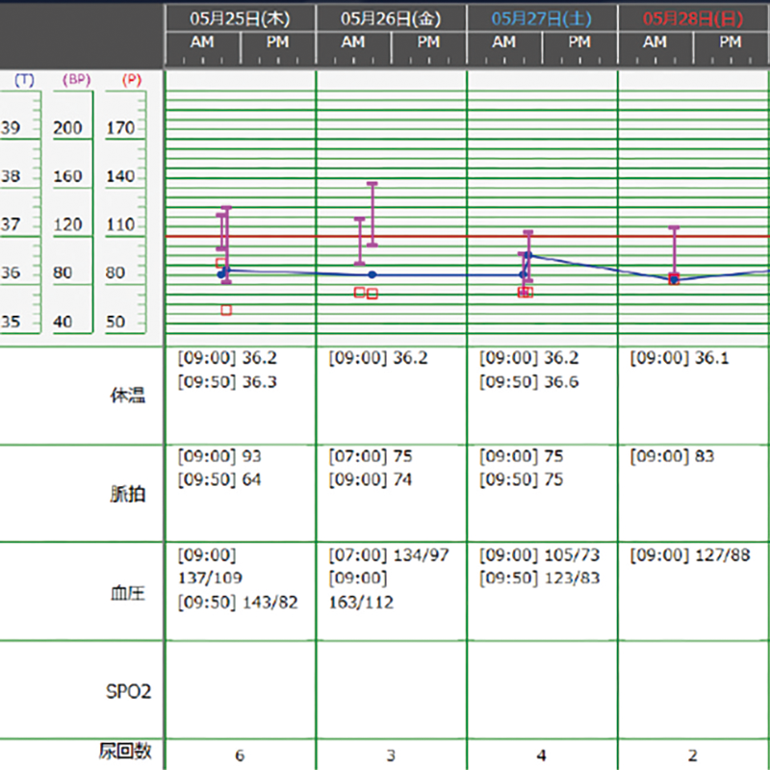Click the empty SPO2 cell for 05月26日
The height and width of the screenshot is (770, 770).
(x=391, y=689)
